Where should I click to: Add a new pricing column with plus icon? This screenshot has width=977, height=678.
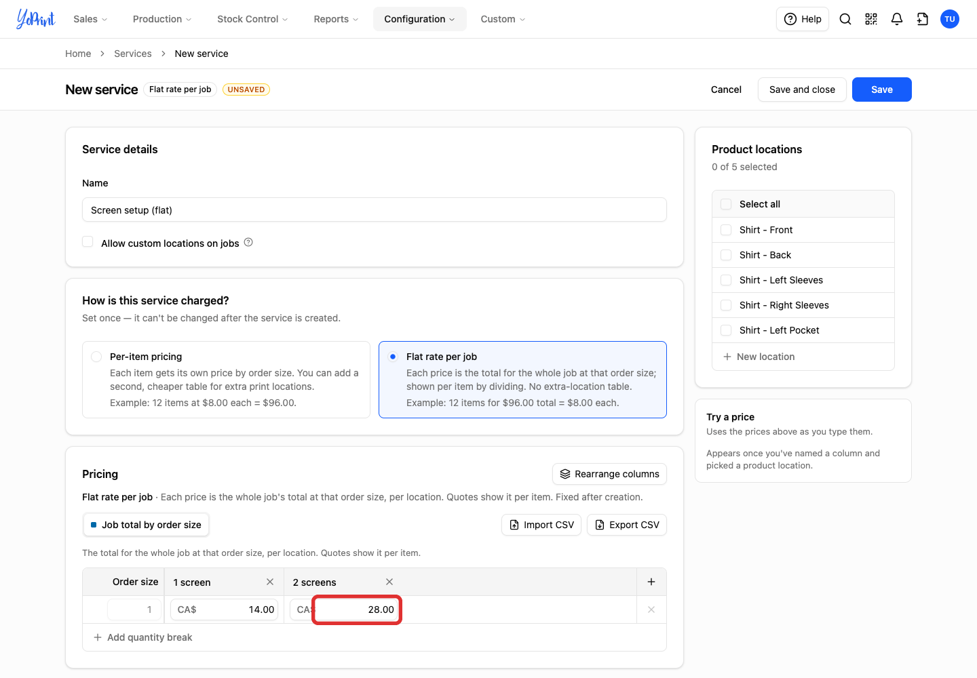651,582
